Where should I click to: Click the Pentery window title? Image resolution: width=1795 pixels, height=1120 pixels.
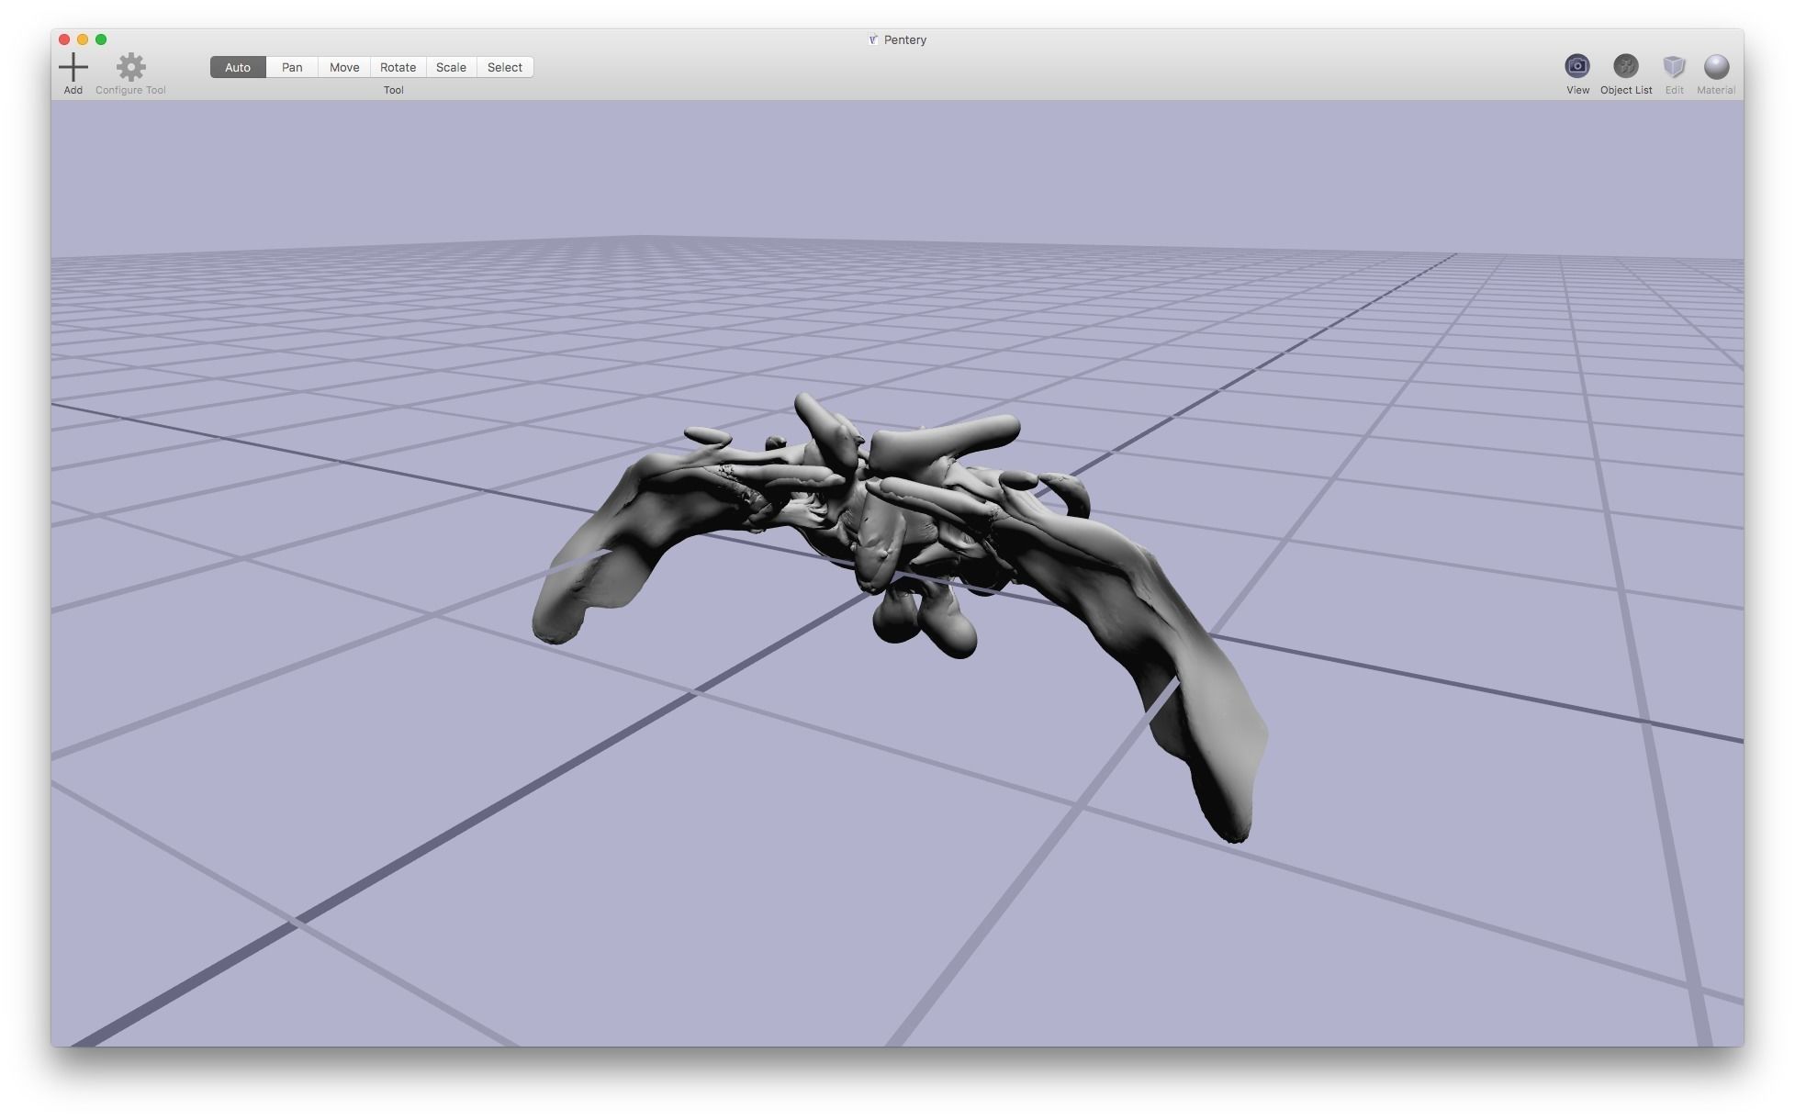click(904, 39)
